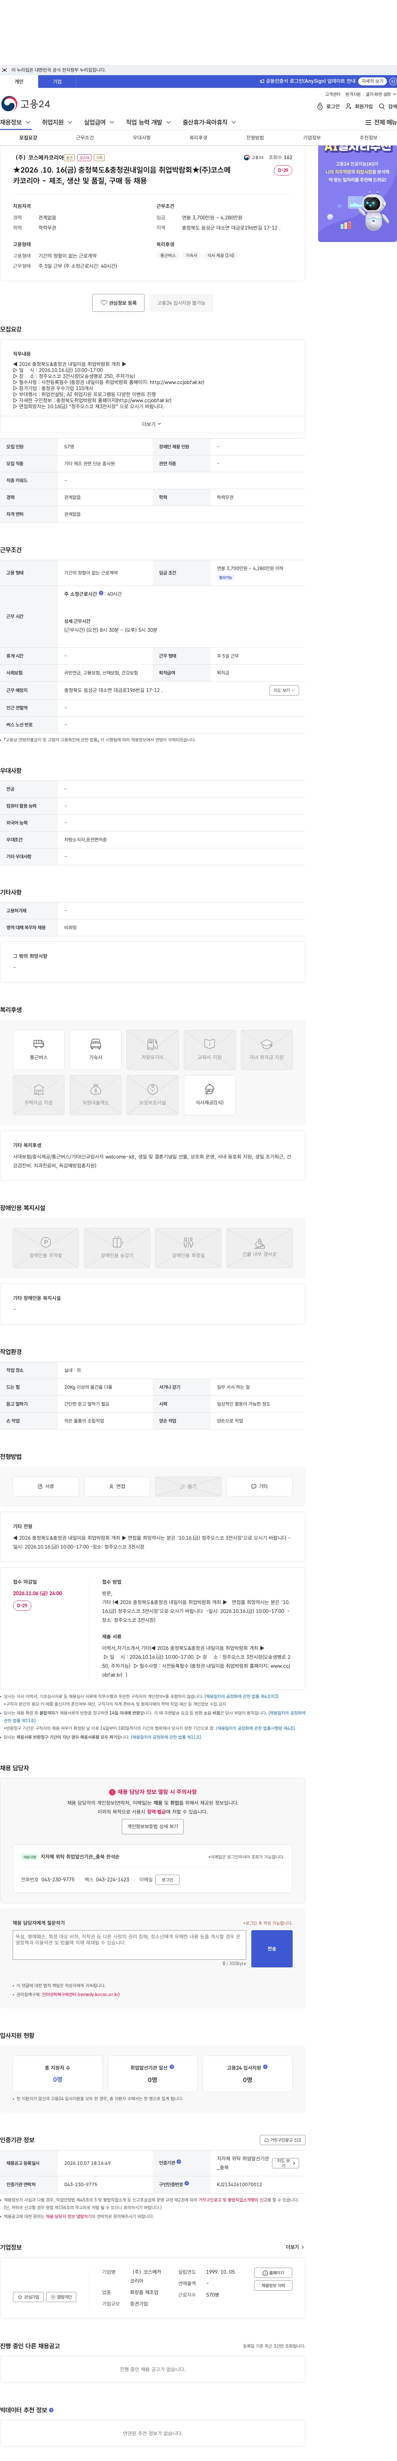This screenshot has height=2461, width=397.
Task: Switch to the 개인 tab
Action: tap(19, 81)
